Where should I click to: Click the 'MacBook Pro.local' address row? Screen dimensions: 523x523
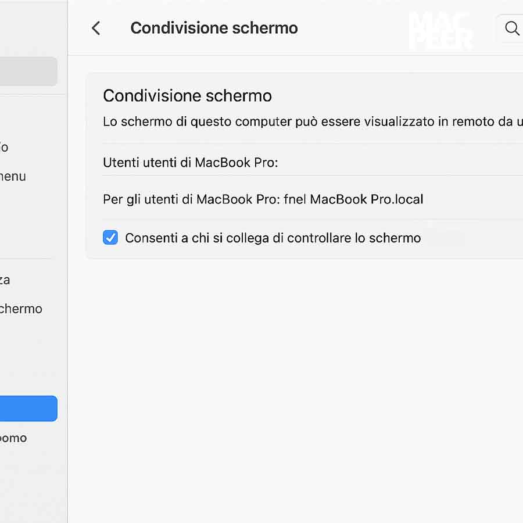point(263,199)
